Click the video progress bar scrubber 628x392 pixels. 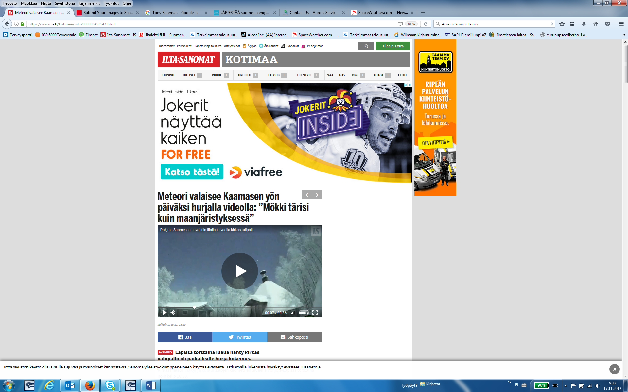194,307
